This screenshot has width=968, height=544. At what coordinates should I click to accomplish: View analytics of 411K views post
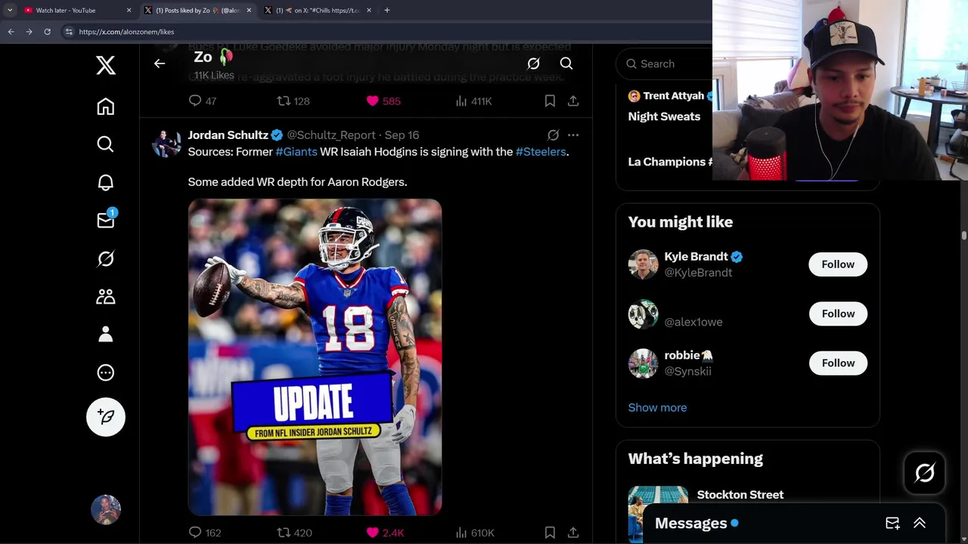click(x=473, y=100)
